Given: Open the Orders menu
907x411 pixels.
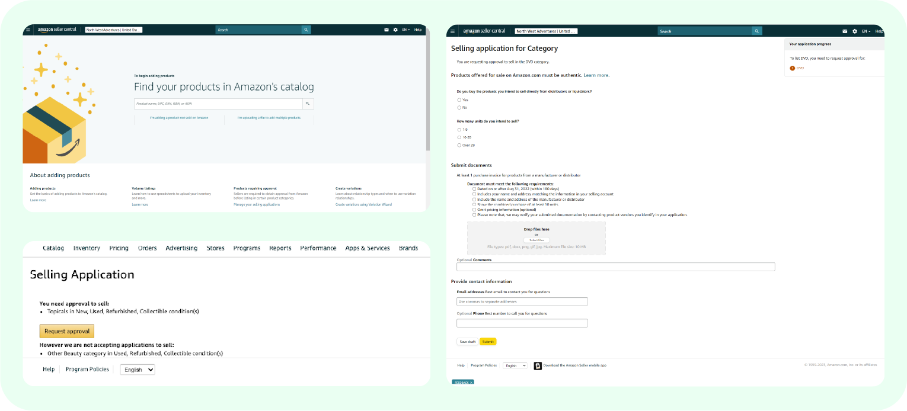Looking at the screenshot, I should point(148,248).
